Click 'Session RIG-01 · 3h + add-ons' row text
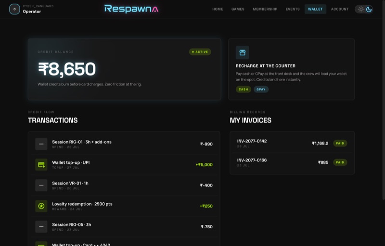 (81, 142)
